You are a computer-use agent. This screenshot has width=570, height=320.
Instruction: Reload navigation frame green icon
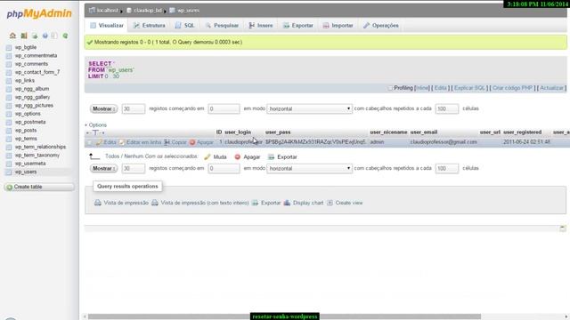pyautogui.click(x=65, y=36)
